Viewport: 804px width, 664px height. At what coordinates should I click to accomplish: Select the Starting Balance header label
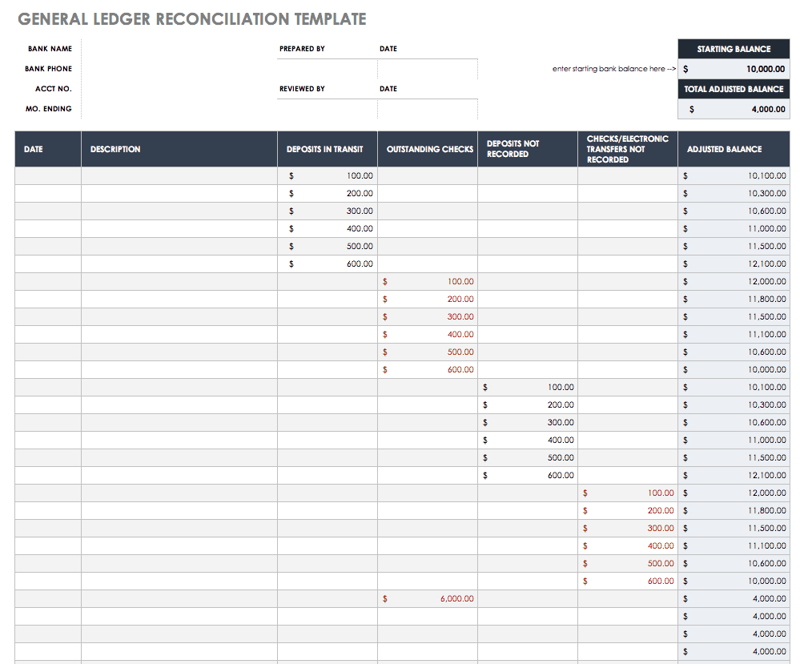(x=734, y=49)
